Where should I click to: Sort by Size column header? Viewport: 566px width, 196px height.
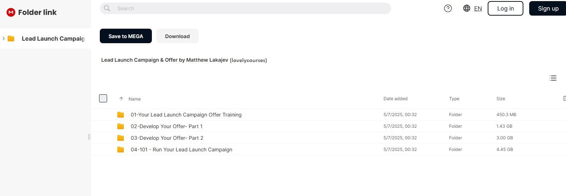click(x=500, y=99)
